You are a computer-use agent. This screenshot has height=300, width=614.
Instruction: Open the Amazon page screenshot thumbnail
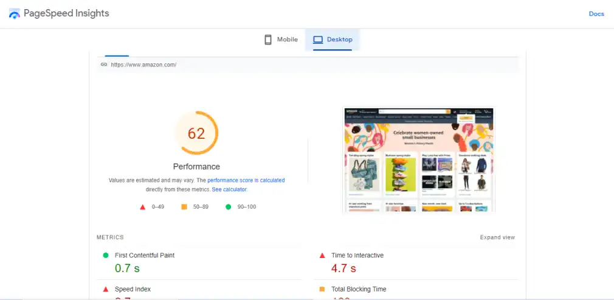click(x=419, y=159)
